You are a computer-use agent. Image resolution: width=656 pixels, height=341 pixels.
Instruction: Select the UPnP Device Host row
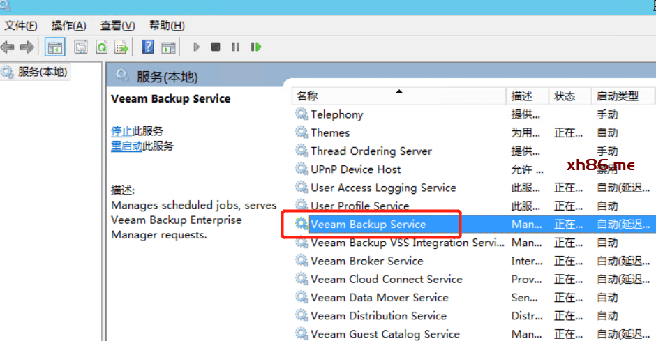point(474,169)
